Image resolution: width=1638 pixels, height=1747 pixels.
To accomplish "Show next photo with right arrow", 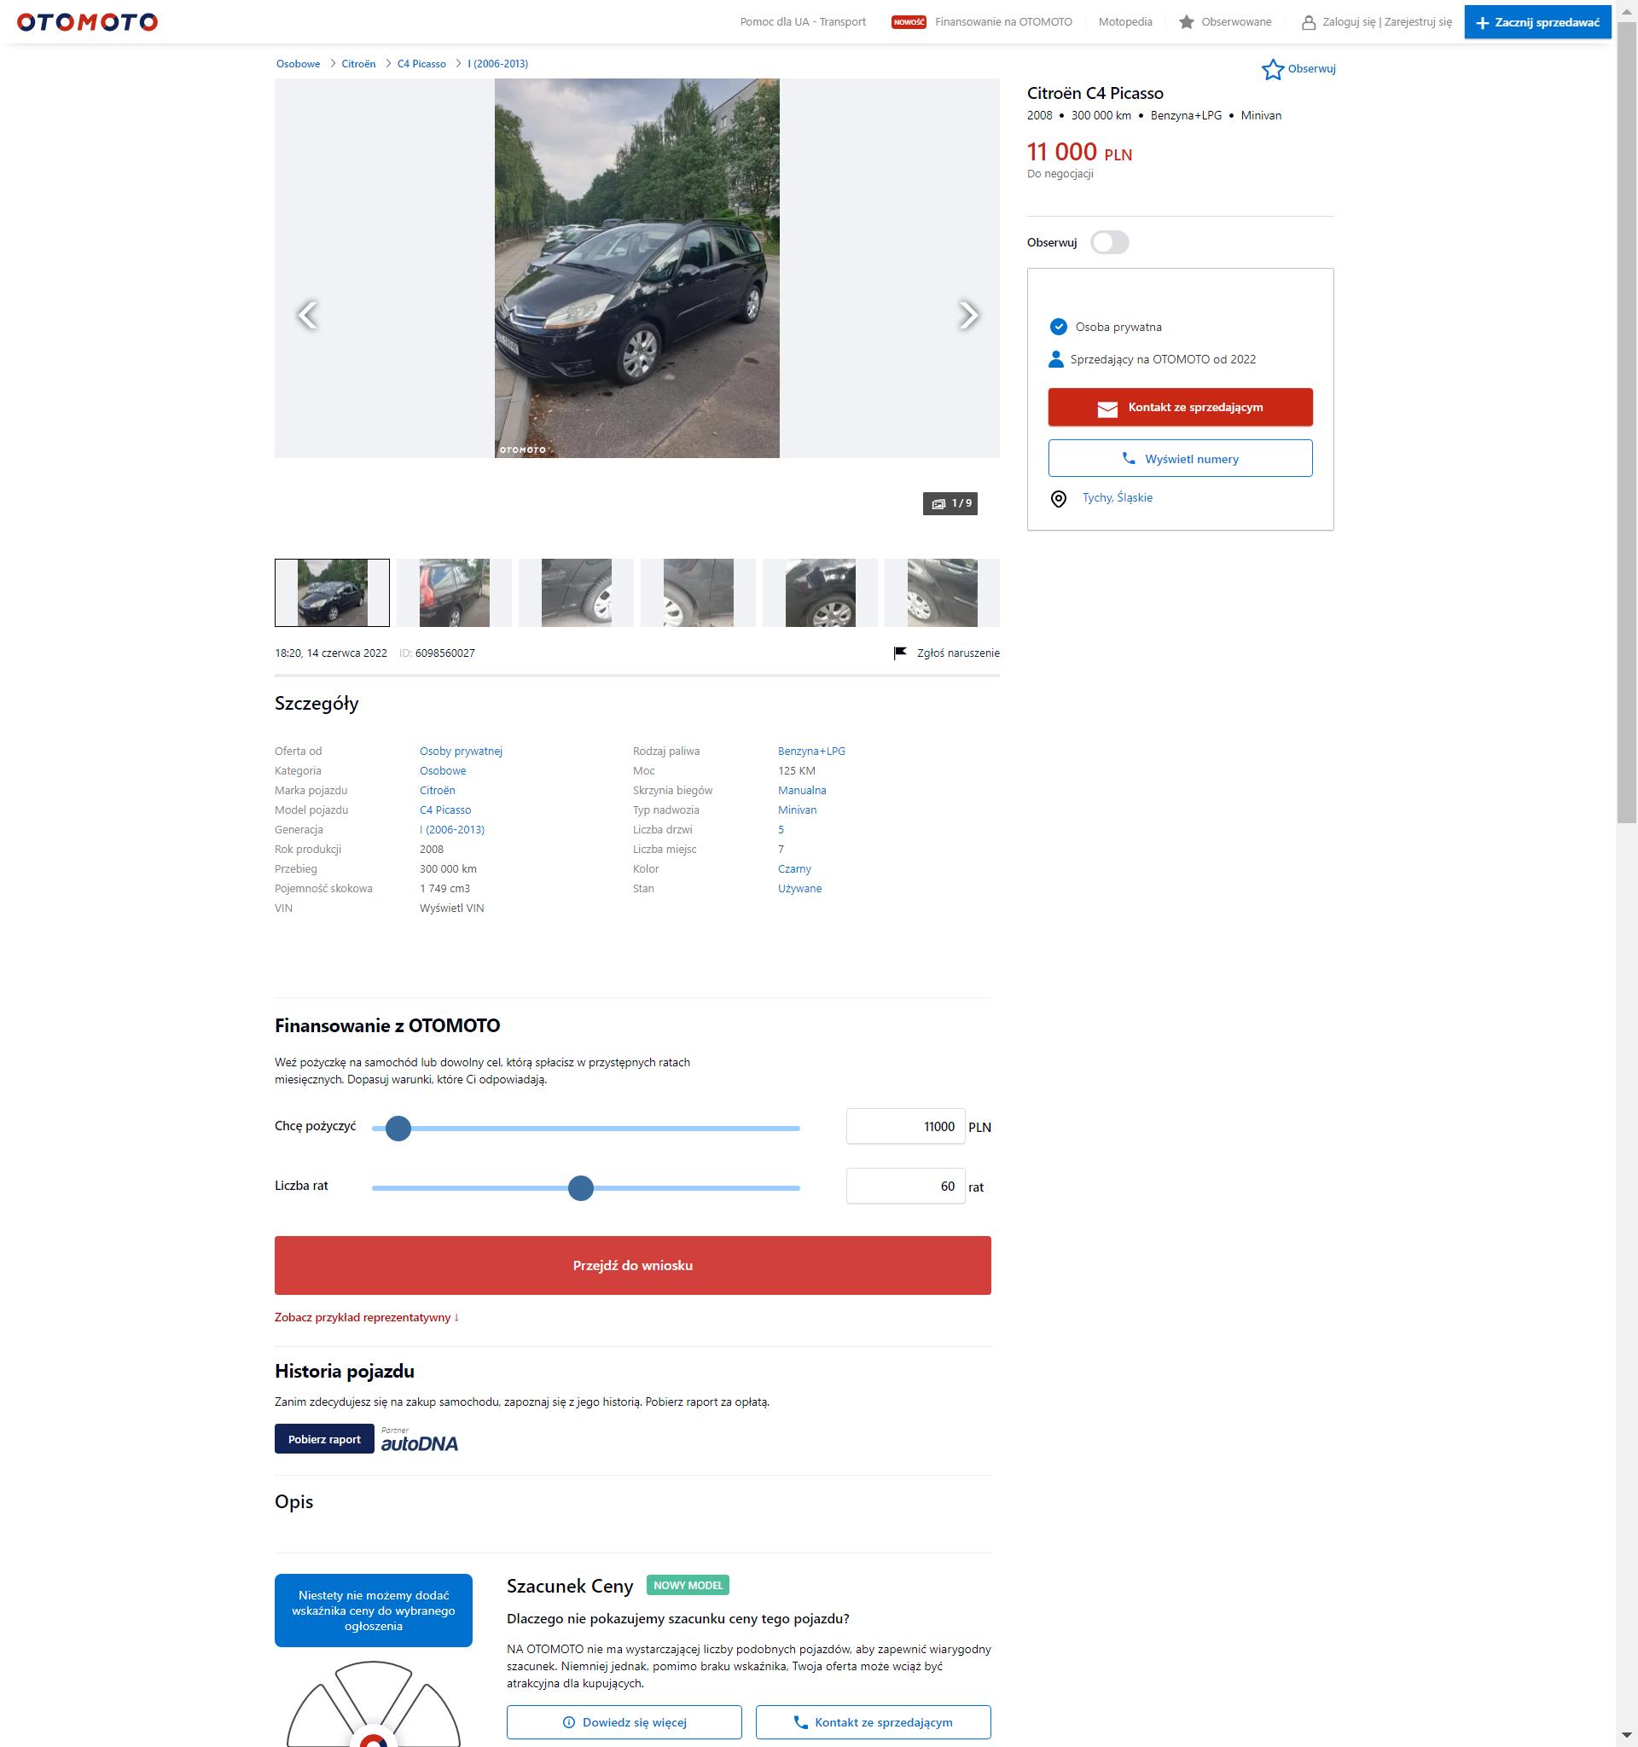I will (968, 315).
